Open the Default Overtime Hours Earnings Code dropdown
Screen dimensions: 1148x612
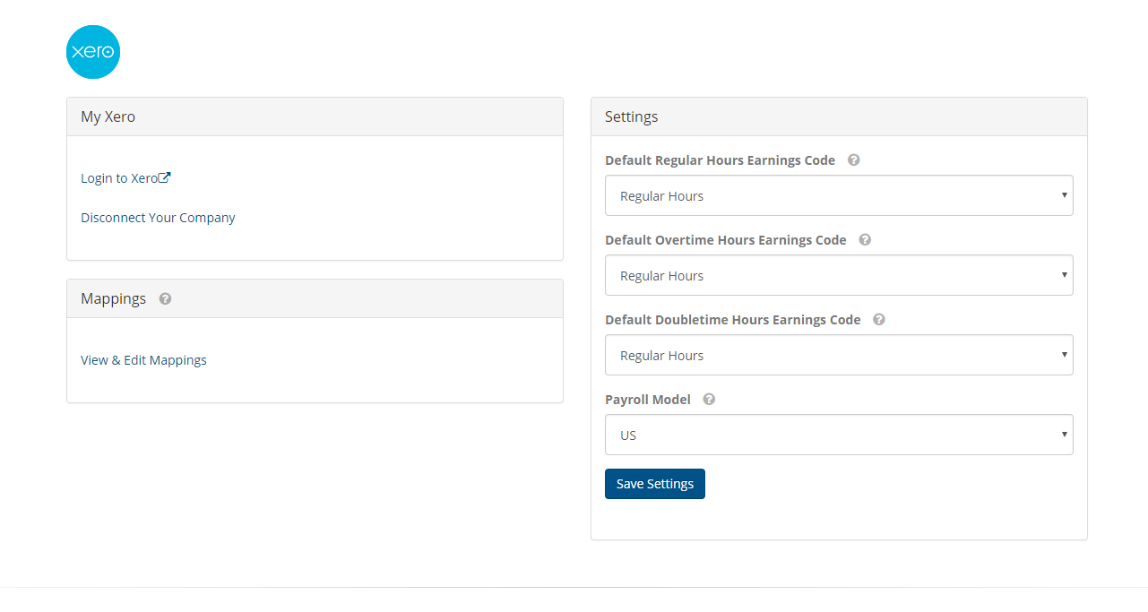(x=839, y=275)
